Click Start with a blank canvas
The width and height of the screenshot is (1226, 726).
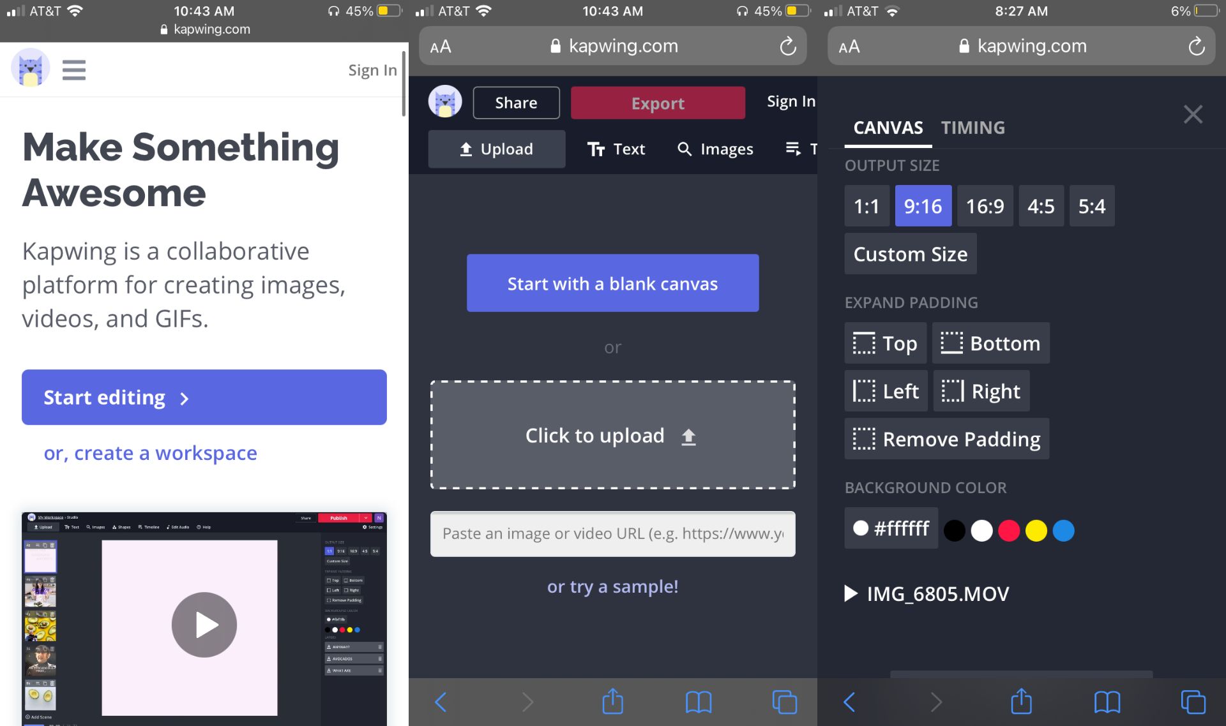612,283
